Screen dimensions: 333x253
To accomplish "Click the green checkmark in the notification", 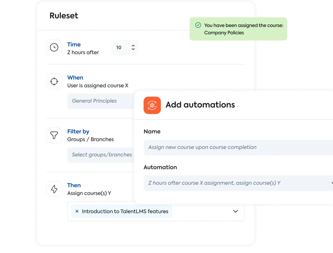I will [198, 25].
